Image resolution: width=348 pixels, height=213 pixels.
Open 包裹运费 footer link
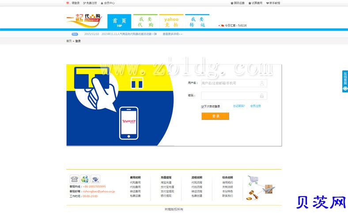[135, 196]
